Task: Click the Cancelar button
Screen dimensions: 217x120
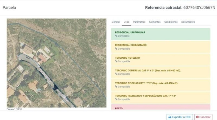Action: pos(203,117)
